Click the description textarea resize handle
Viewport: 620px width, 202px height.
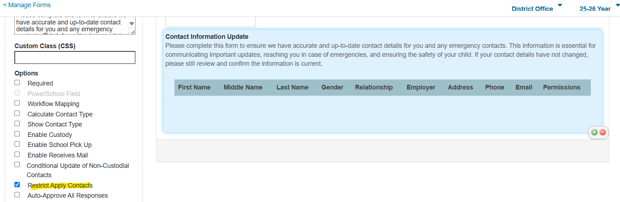tap(133, 32)
